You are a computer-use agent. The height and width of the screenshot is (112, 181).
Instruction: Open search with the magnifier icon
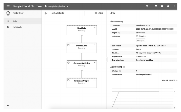coord(147,6)
